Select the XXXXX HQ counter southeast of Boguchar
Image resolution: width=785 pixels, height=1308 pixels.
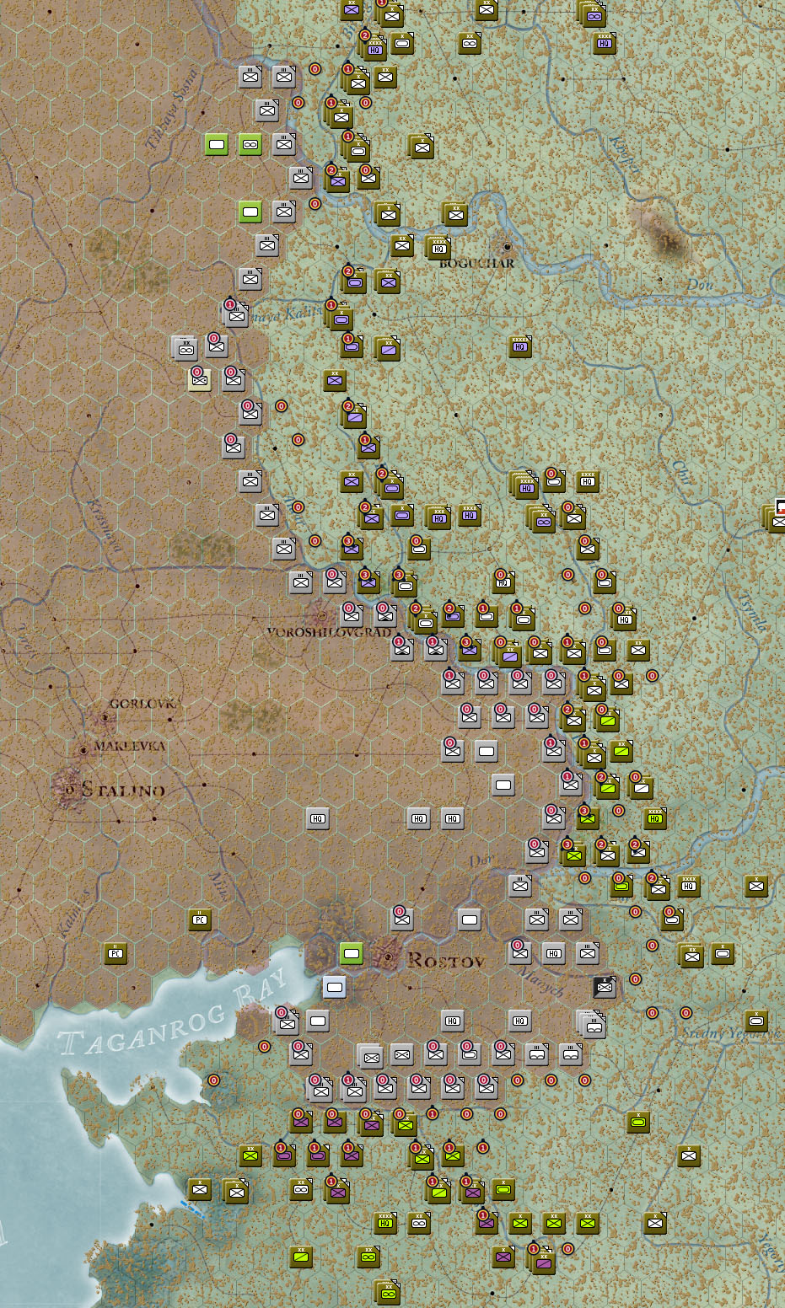coord(520,346)
